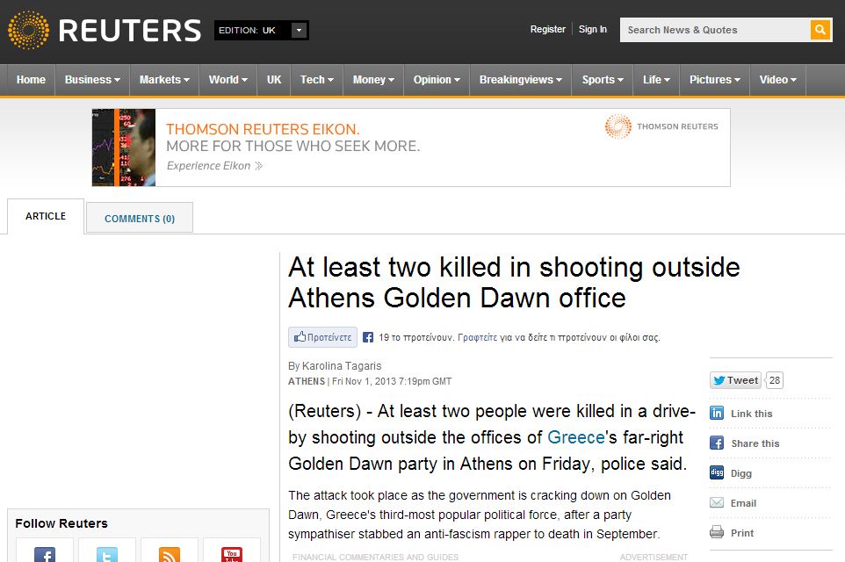Click the LinkedIn Link this icon

click(x=717, y=414)
